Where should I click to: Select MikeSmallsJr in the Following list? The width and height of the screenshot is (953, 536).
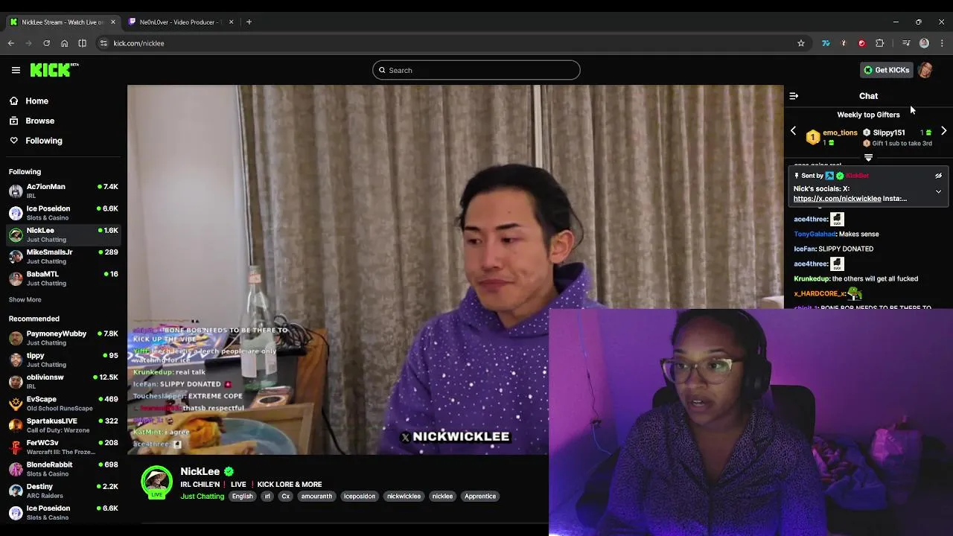pos(63,256)
